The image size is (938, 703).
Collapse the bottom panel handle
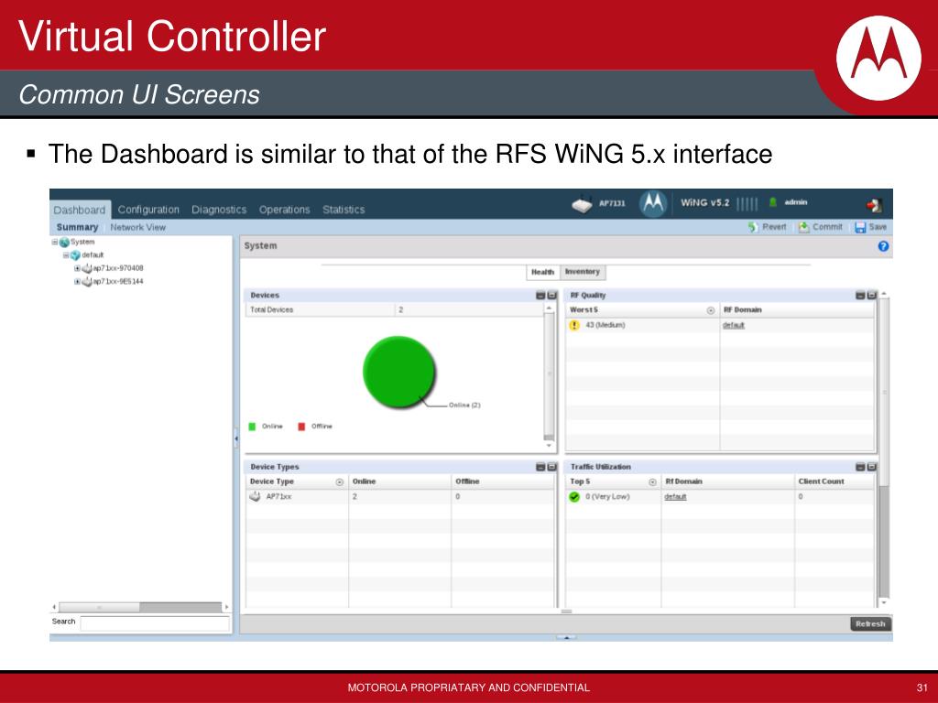(x=566, y=637)
